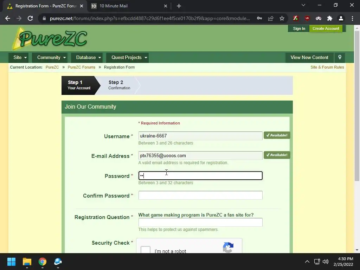Screen dimensions: 360x270
Task: Click into the Username field
Action: (200, 136)
